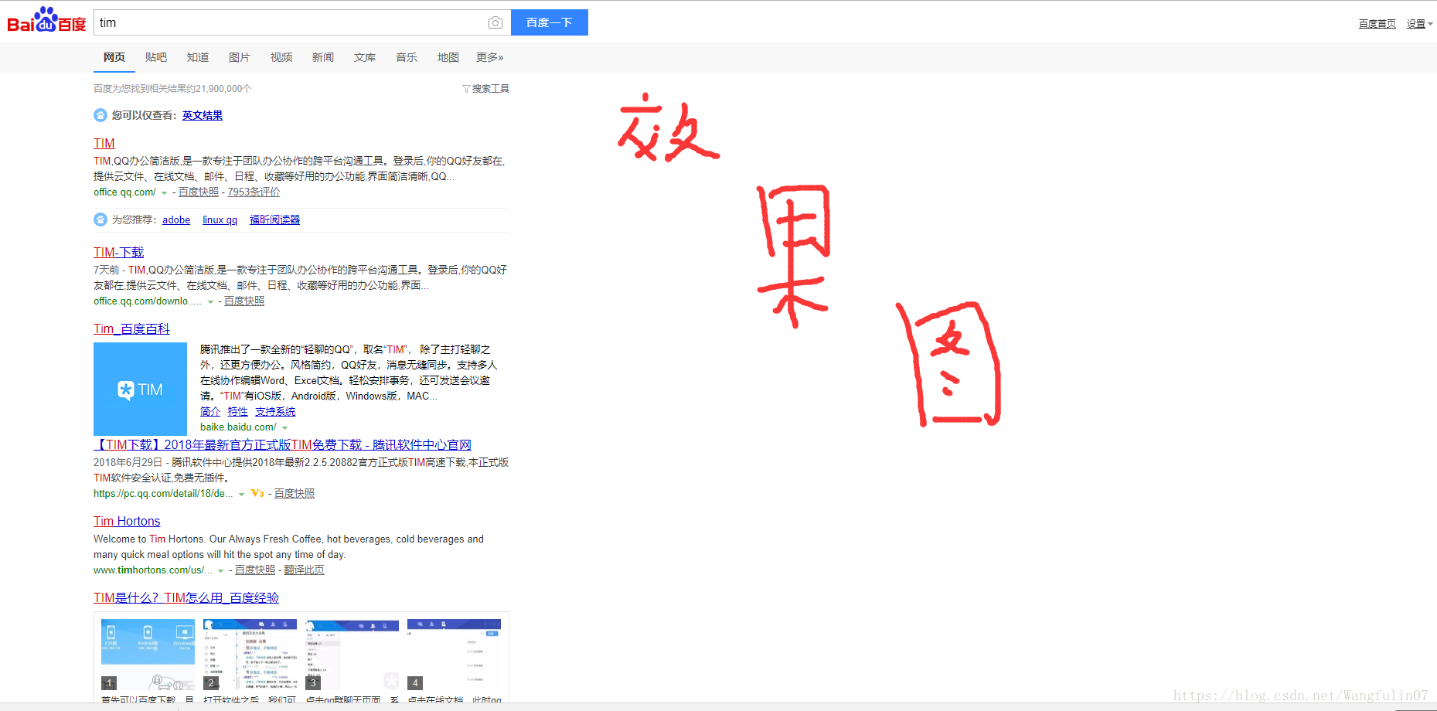The image size is (1437, 711).
Task: Switch to the 知道 tab
Action: click(198, 57)
